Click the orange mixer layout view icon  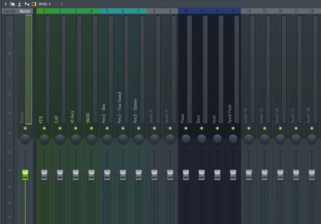pos(34,4)
